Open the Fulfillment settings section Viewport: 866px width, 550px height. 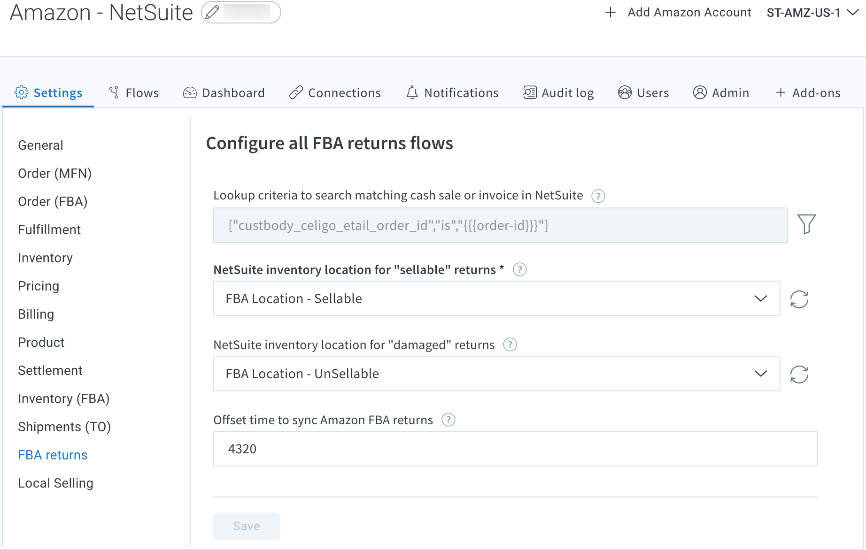coord(49,230)
